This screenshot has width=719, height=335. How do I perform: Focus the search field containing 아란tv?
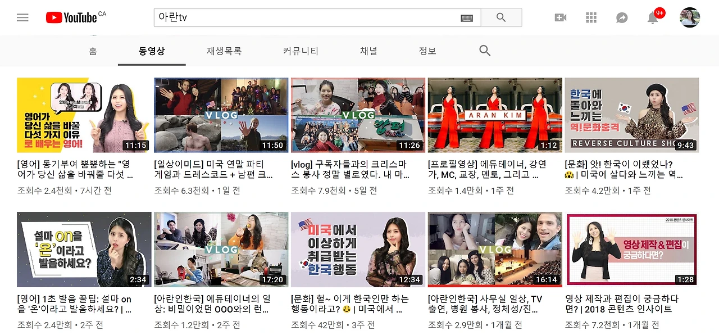point(317,17)
